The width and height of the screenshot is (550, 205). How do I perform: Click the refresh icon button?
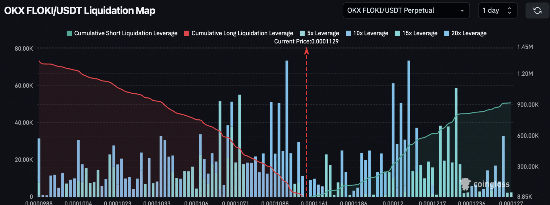[x=537, y=11]
